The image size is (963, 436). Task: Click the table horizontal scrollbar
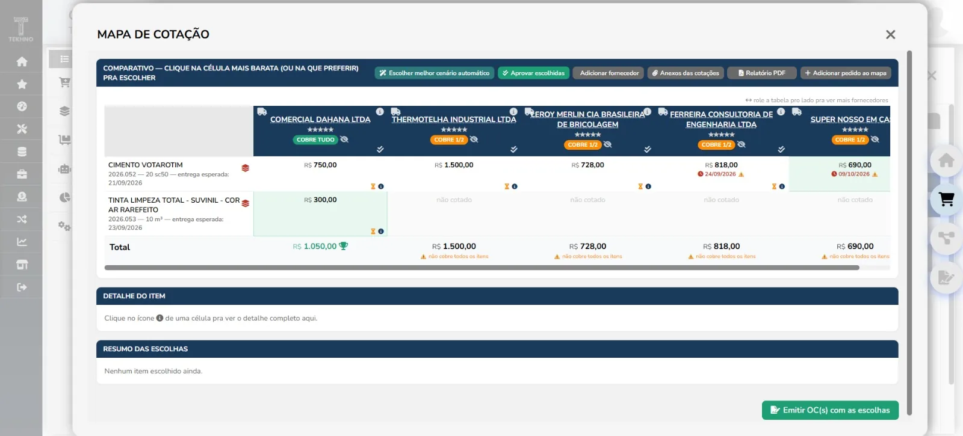click(482, 268)
